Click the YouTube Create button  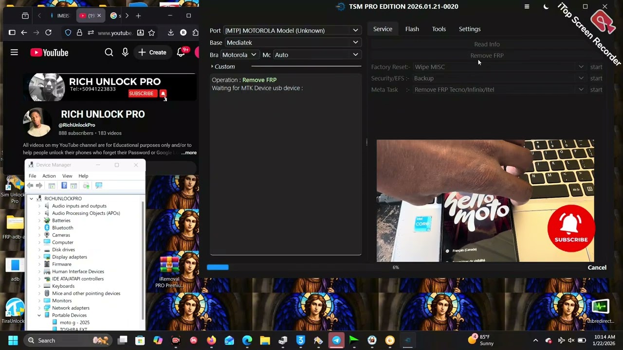pos(152,52)
